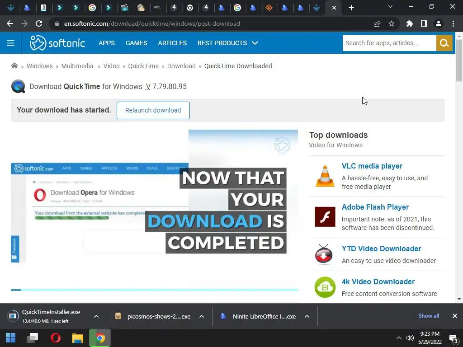Screen dimensions: 463x347
Task: Click Windows breadcrumb link
Action: (x=40, y=66)
